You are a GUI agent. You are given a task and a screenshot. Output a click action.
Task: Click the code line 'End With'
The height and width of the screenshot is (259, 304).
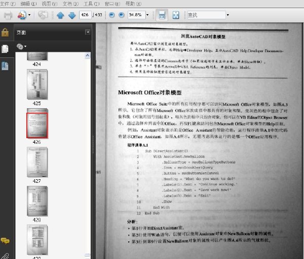[161, 207]
